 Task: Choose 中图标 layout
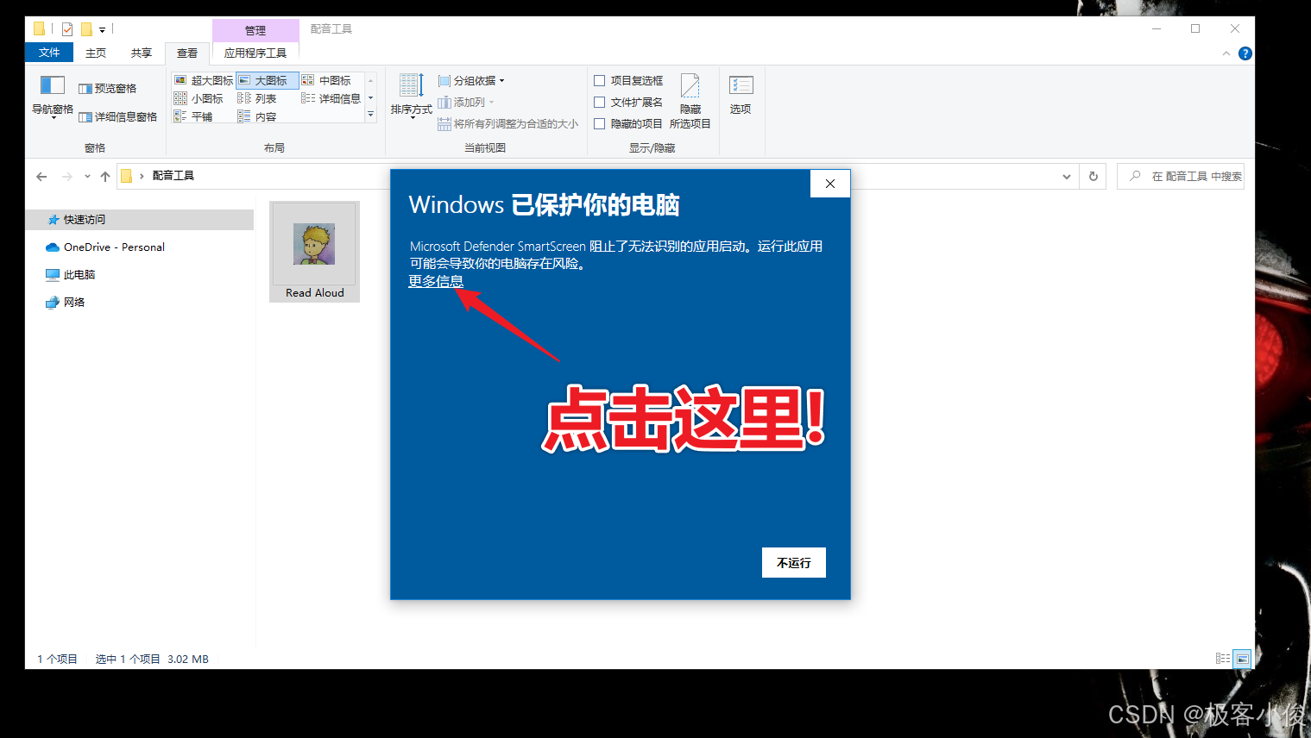tap(326, 80)
